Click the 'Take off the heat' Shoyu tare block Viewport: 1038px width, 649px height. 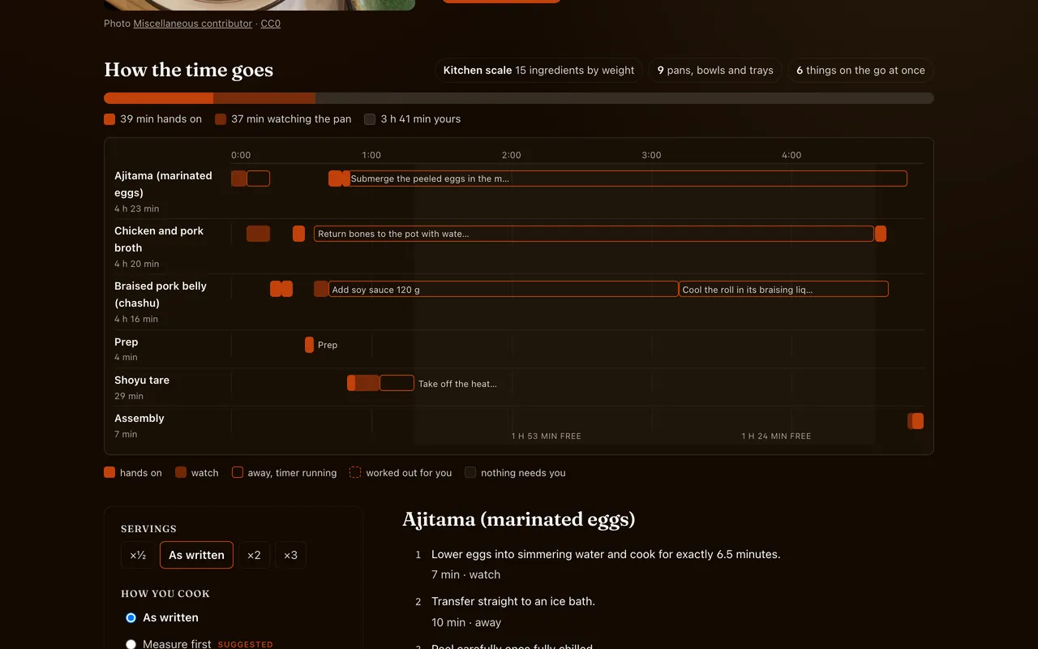click(x=397, y=383)
